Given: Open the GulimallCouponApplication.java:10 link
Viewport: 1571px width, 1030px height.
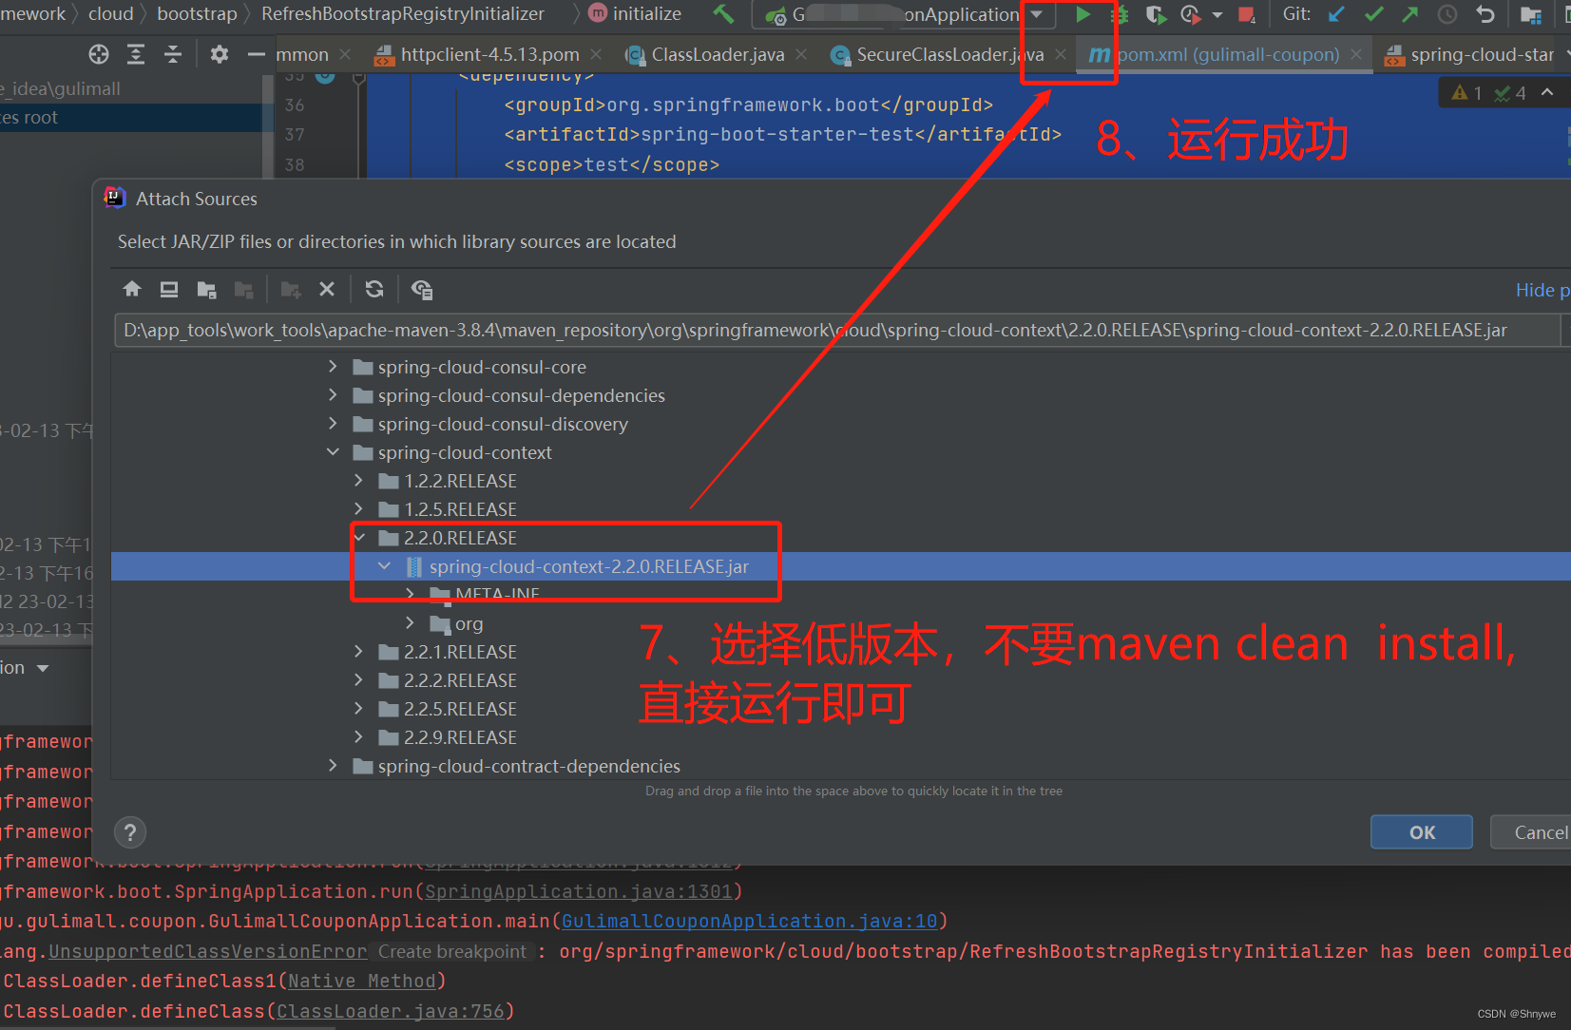Looking at the screenshot, I should click(750, 921).
